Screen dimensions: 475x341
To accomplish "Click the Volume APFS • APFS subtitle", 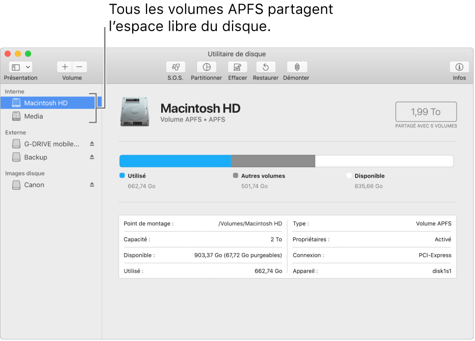I will tap(193, 119).
